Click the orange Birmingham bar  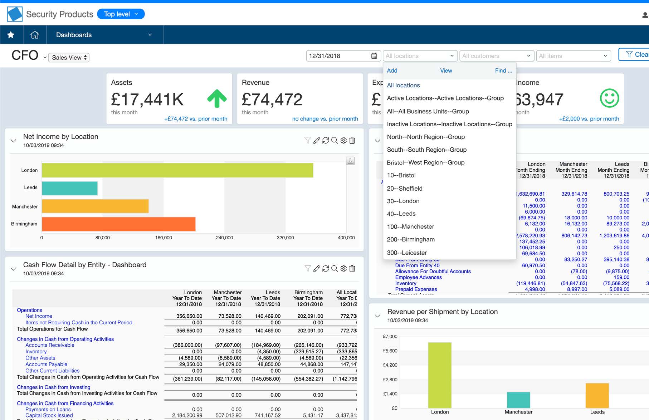pyautogui.click(x=118, y=224)
